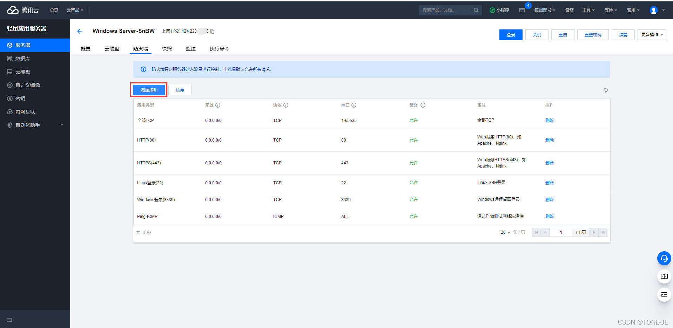The height and width of the screenshot is (328, 673).
Task: Go to first page of rules
Action: pos(536,232)
